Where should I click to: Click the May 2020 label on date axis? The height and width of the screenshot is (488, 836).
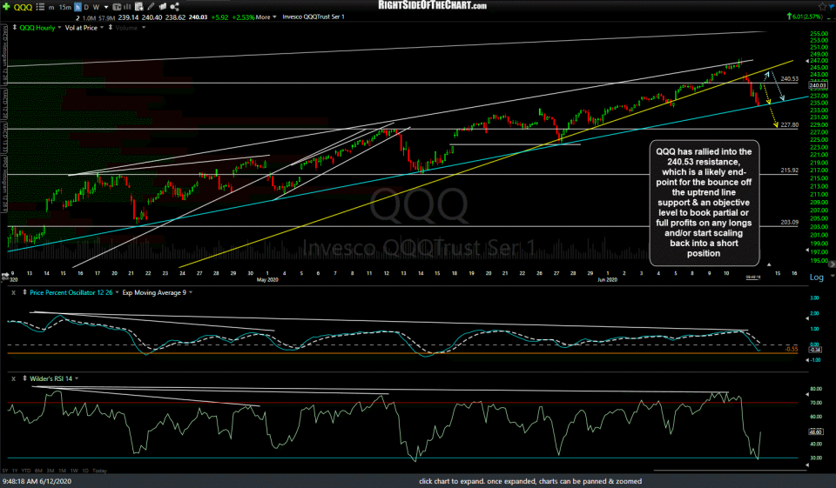click(267, 280)
